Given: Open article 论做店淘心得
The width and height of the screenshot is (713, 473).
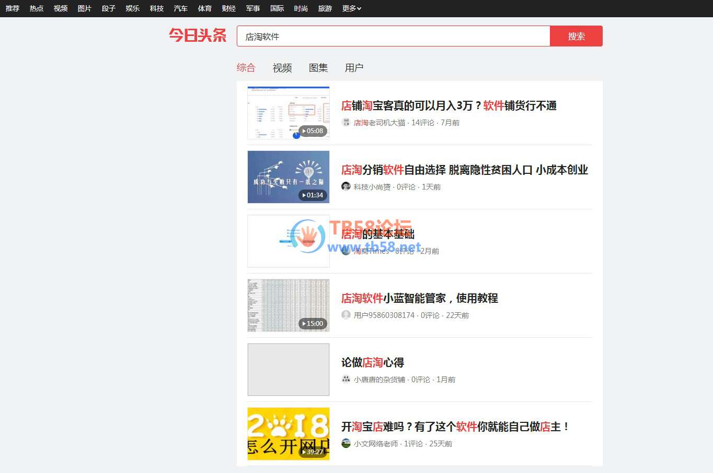Looking at the screenshot, I should (x=373, y=362).
